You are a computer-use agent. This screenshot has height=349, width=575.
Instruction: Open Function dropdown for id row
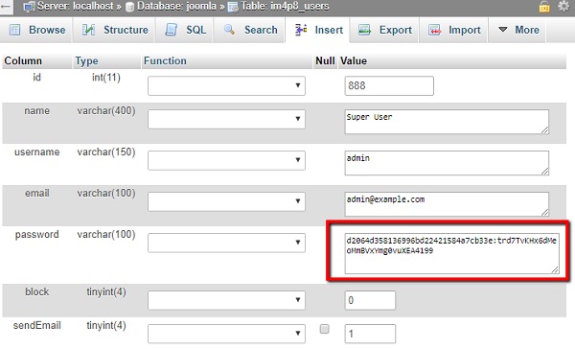226,86
